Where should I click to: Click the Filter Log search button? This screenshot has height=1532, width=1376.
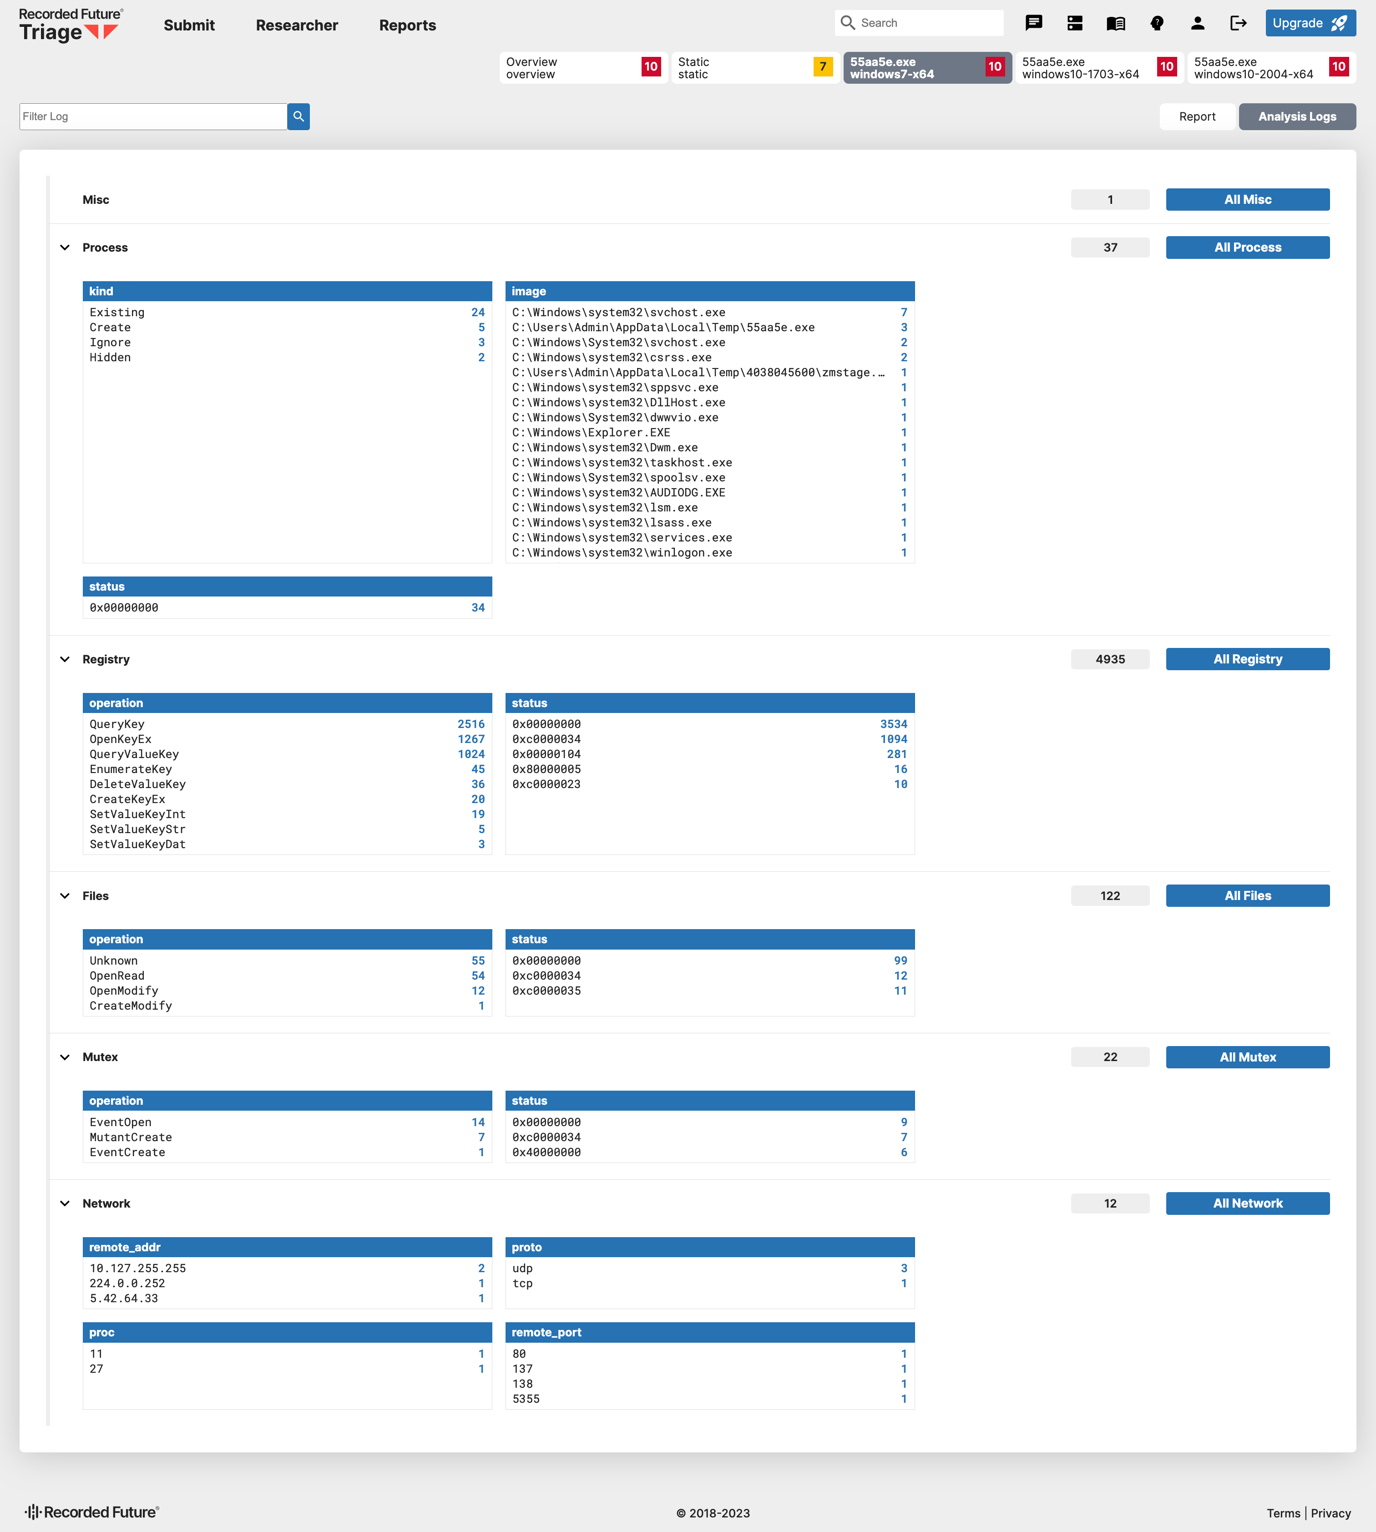pos(298,116)
